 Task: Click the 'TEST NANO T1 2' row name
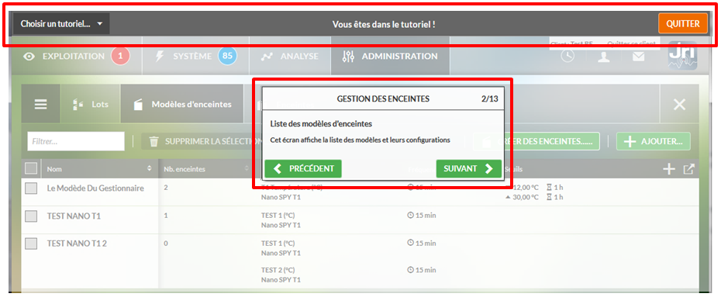[x=77, y=243]
